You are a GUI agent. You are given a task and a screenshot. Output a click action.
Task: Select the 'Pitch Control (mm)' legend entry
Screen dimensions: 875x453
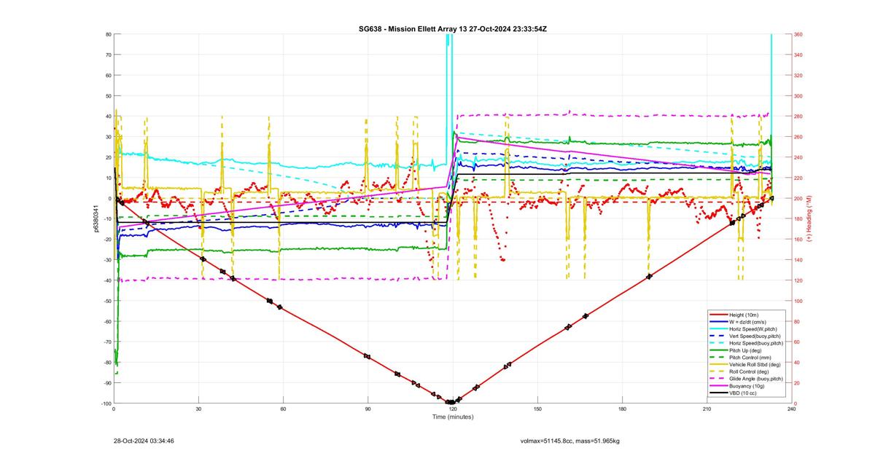(750, 358)
